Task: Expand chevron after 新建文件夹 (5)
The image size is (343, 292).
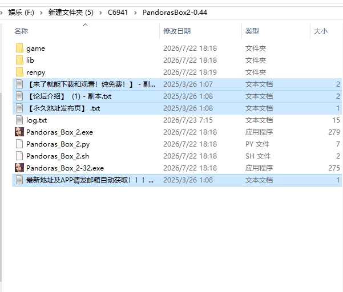Action: [100, 13]
